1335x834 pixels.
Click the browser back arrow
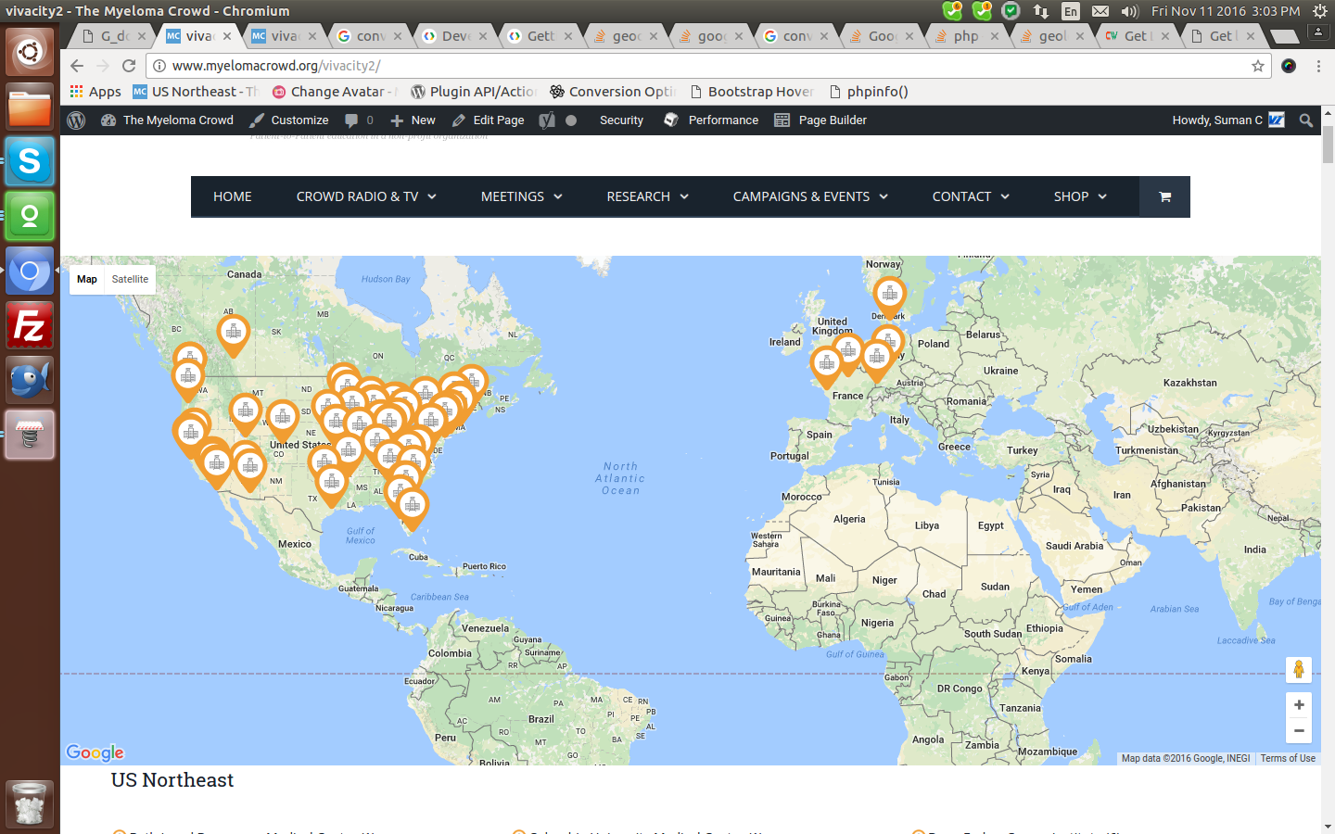click(77, 66)
